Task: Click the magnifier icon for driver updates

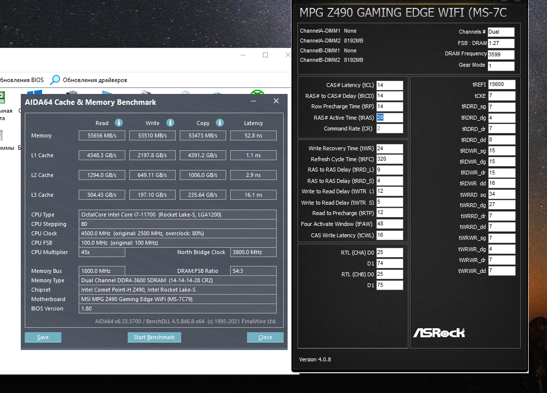Action: (55, 80)
